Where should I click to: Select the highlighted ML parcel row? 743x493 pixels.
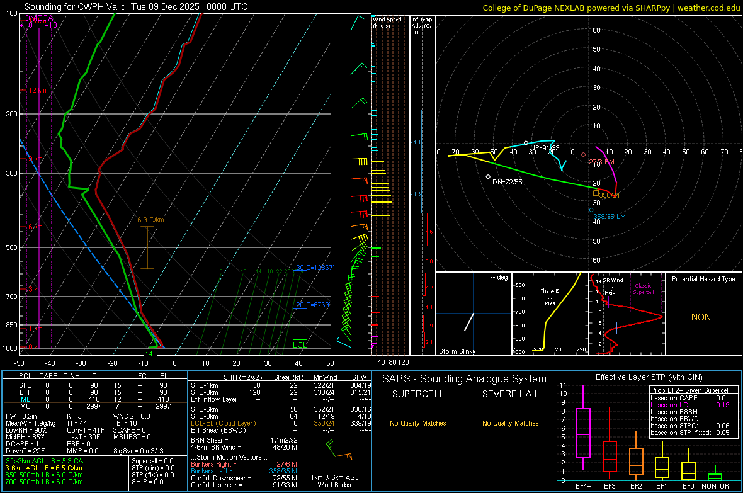click(x=95, y=400)
